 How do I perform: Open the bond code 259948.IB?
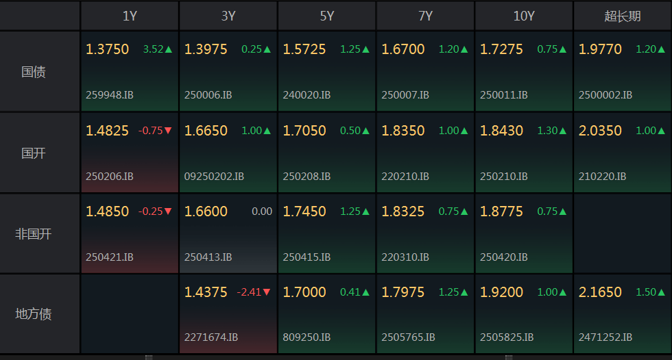[110, 95]
